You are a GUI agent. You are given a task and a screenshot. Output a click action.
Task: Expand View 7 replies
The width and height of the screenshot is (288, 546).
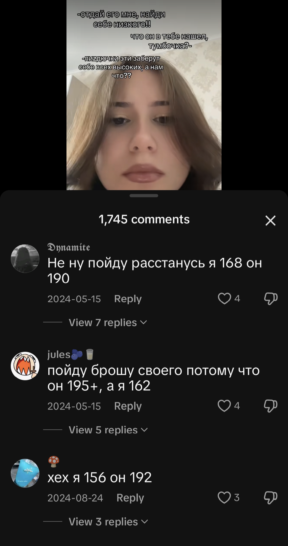tap(108, 323)
